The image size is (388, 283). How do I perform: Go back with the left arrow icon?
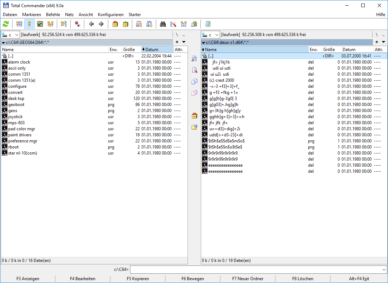91,24
